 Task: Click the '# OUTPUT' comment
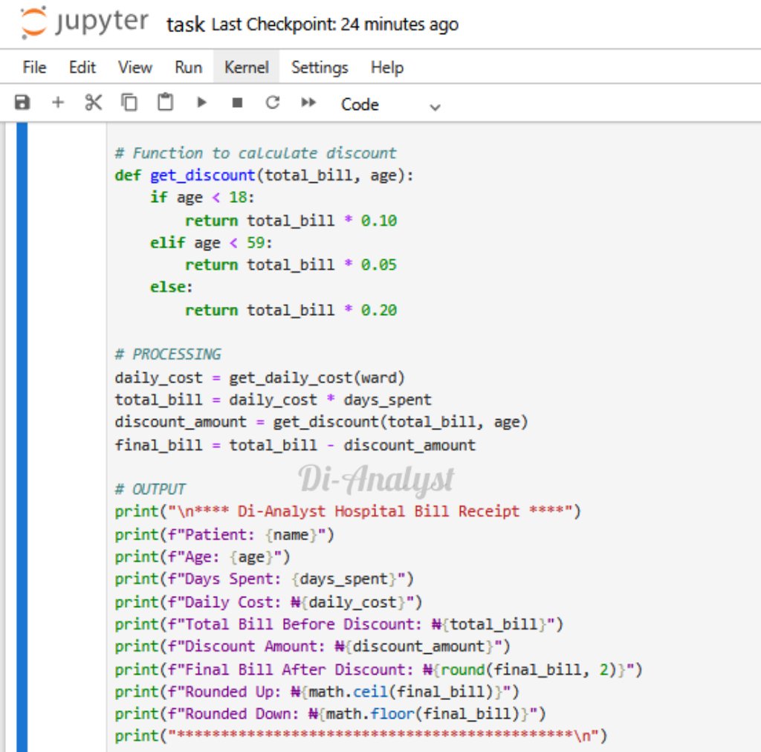(150, 489)
